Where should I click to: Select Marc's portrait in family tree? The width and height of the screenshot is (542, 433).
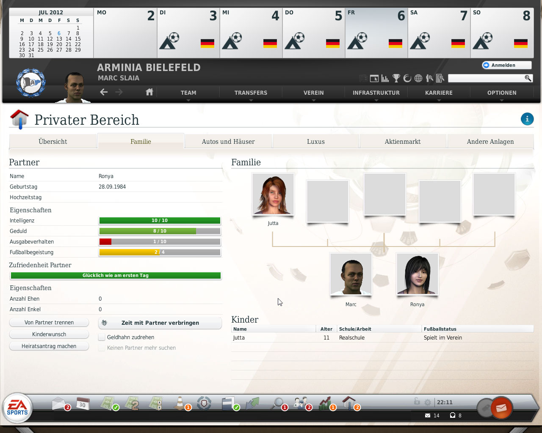[351, 274]
